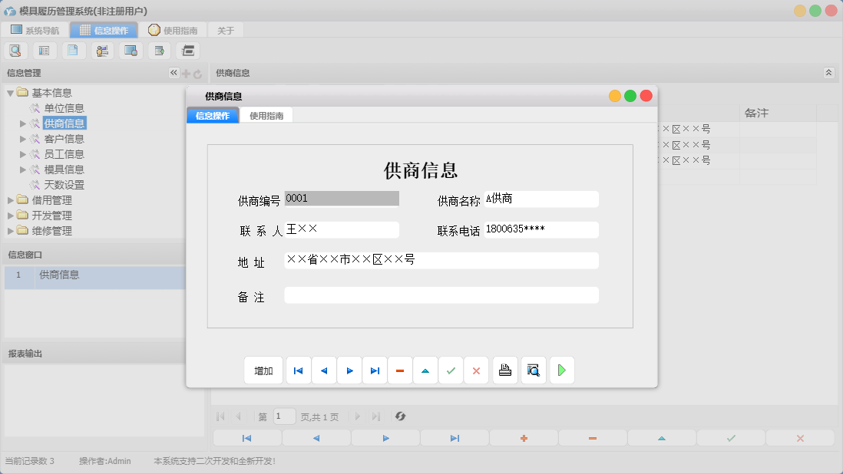Click the print preview magnifier icon

tap(533, 370)
